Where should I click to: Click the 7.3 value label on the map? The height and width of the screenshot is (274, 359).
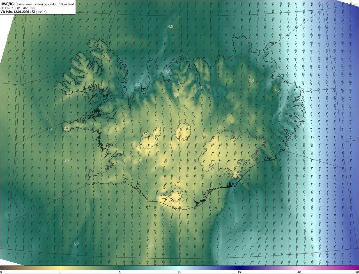[x=137, y=84]
